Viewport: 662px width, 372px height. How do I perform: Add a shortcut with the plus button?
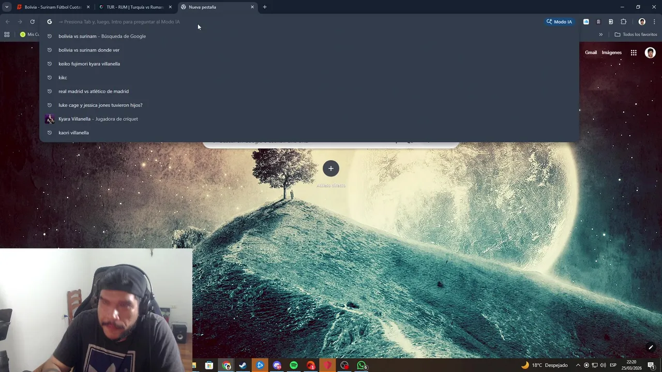click(x=331, y=168)
